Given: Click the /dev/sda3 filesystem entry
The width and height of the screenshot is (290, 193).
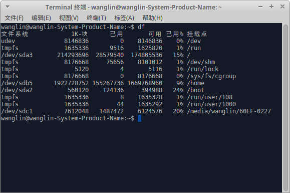Looking at the screenshot, I should click(17, 55).
